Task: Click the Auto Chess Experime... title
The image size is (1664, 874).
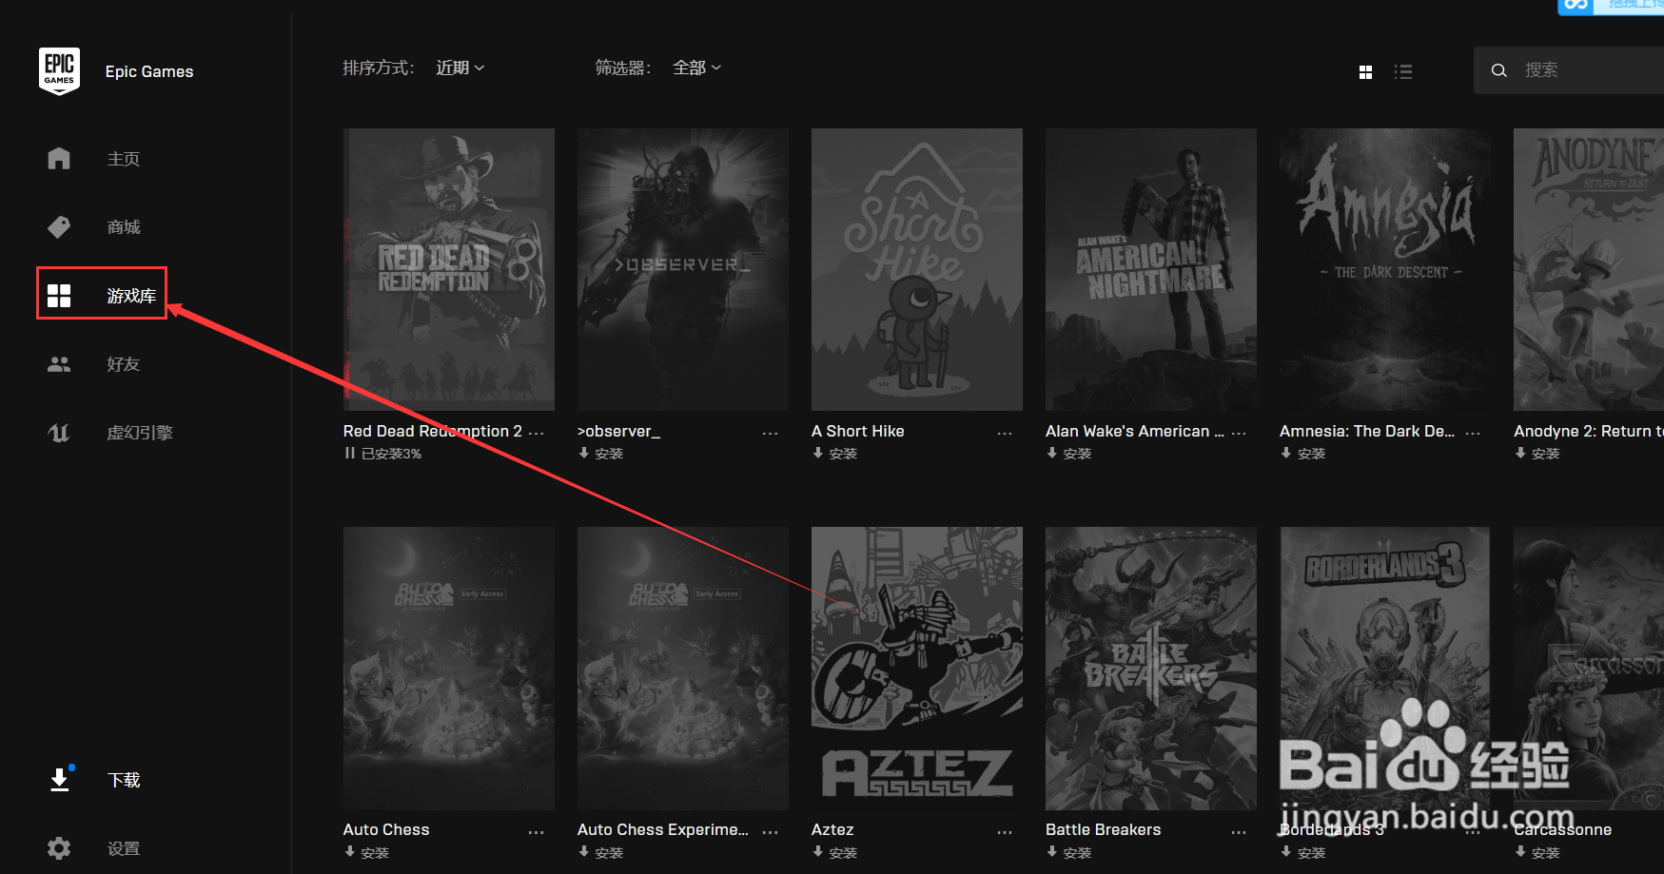Action: coord(663,830)
